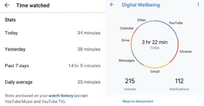Select the orange Drive chart segment

132,42
